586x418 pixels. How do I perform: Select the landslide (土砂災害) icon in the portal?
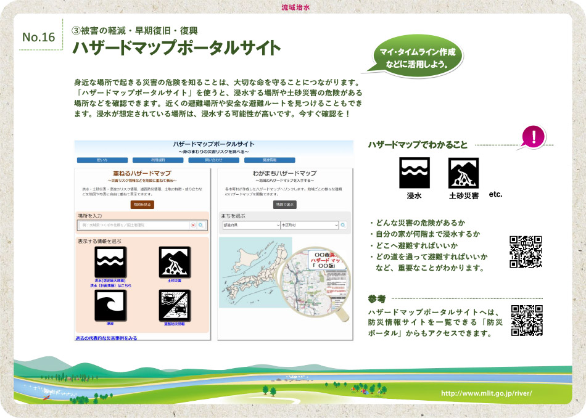[175, 262]
